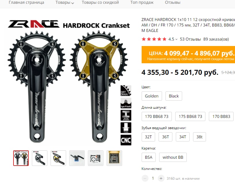Open the 53 Отзывы reviews link
235x184 pixels.
pos(190,39)
